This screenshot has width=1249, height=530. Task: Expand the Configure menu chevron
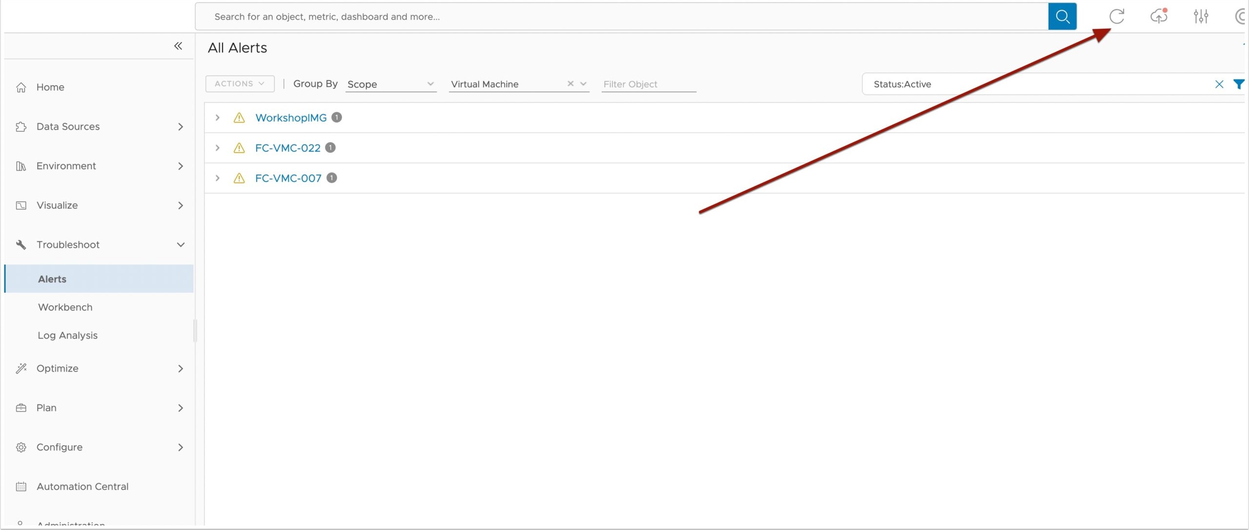tap(181, 447)
